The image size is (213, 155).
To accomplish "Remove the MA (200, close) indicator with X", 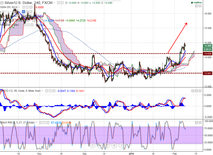I will (32, 25).
